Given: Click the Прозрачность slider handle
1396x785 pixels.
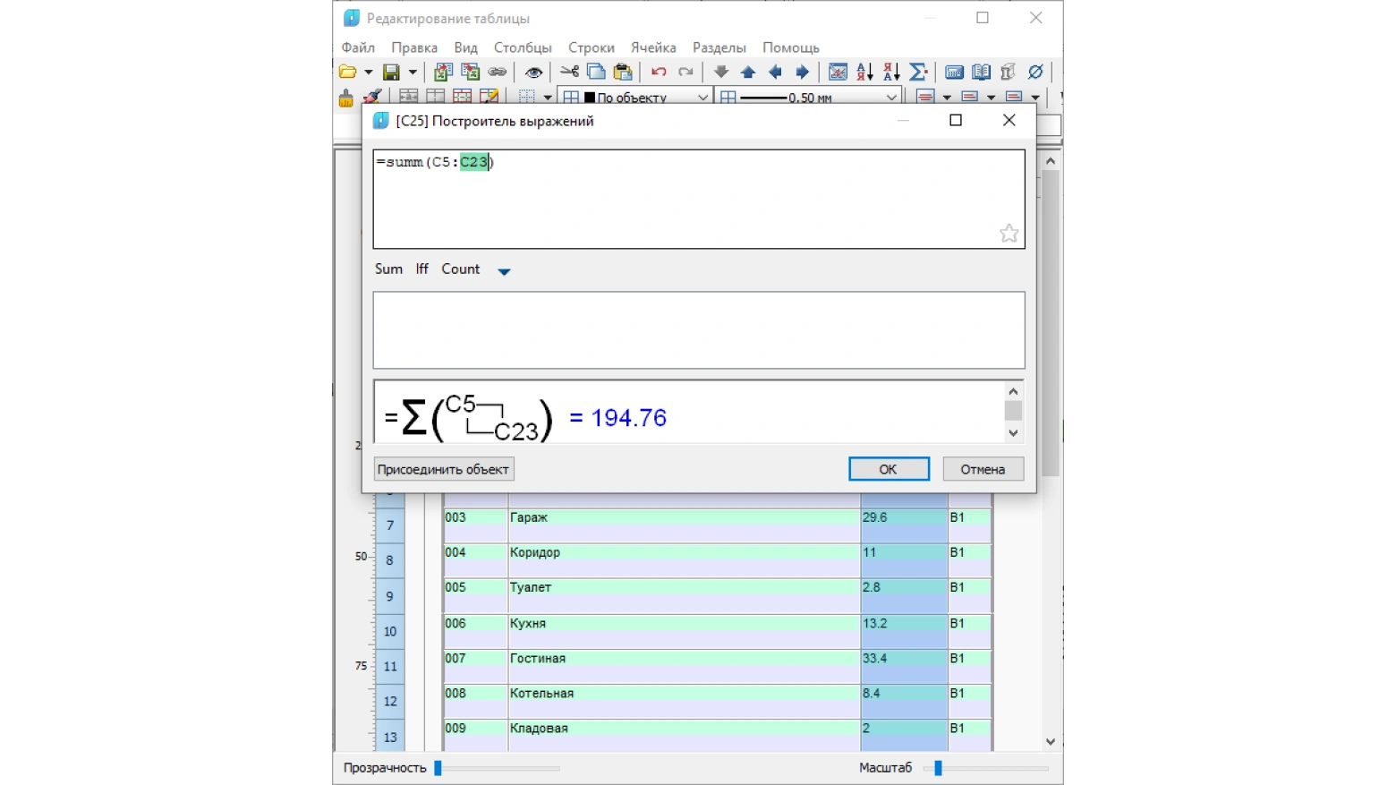Looking at the screenshot, I should [438, 768].
